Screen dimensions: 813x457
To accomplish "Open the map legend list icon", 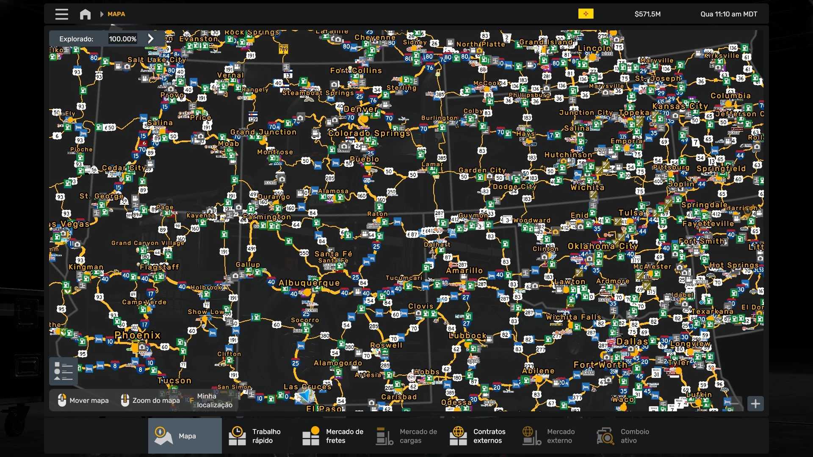I will (64, 371).
